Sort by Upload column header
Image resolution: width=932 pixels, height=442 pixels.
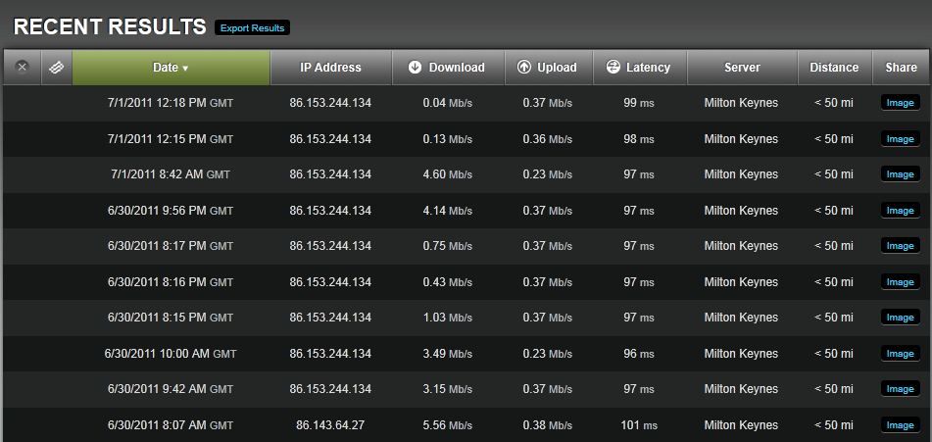[549, 67]
